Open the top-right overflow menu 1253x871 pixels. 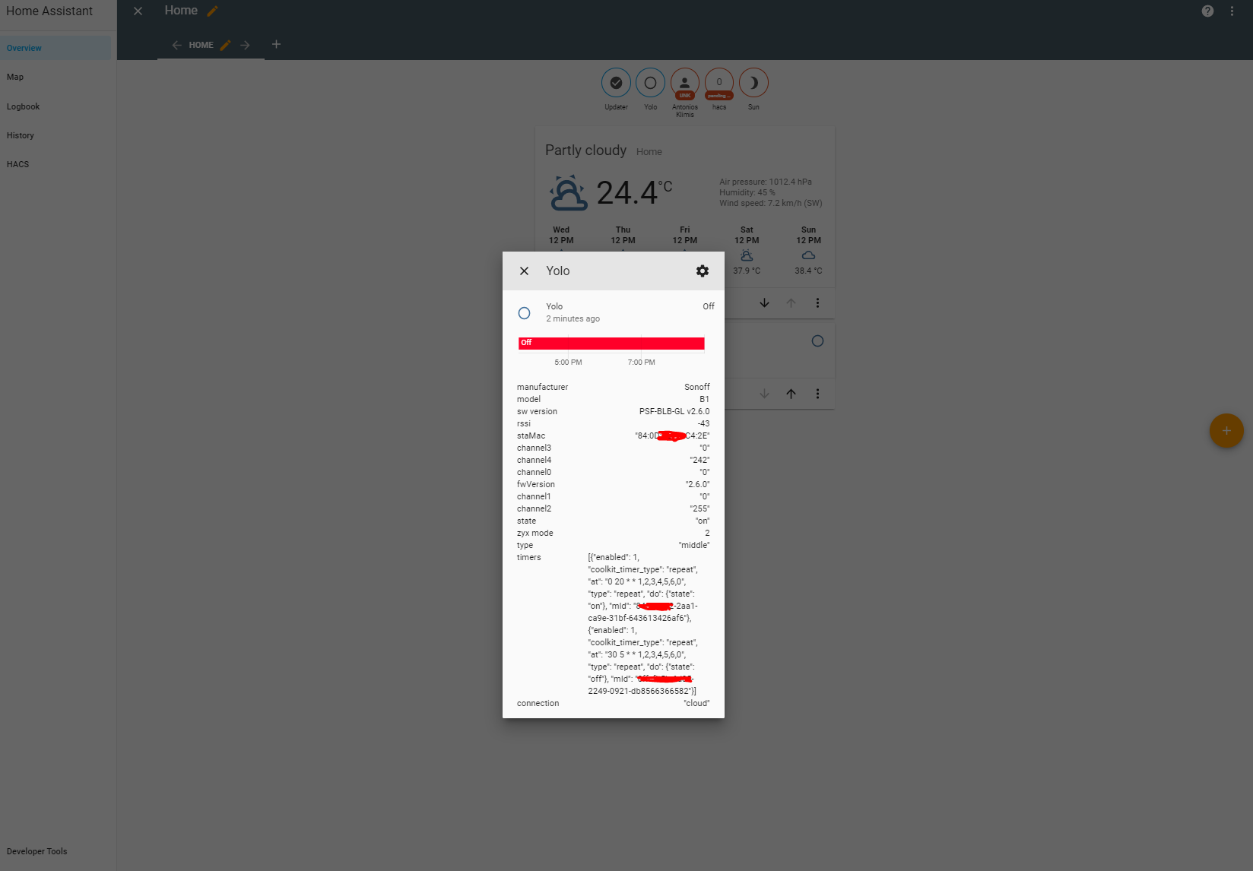click(1232, 11)
